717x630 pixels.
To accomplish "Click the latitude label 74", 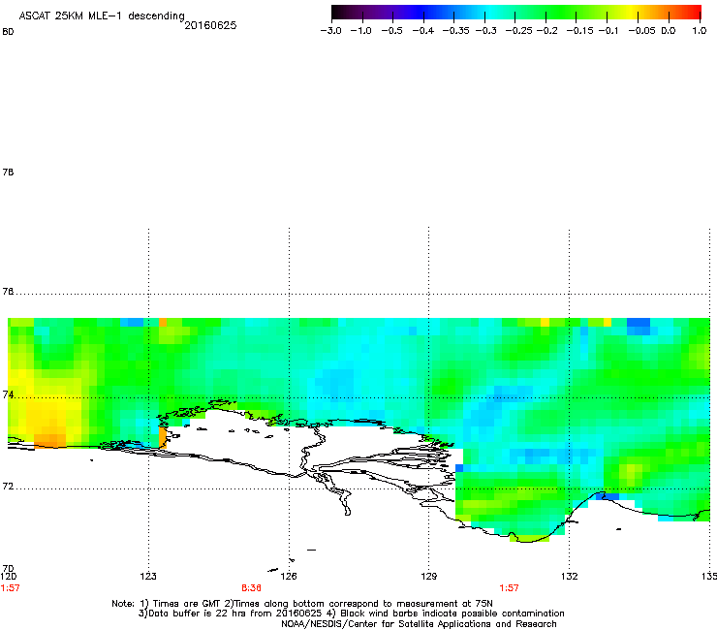I will tap(8, 394).
